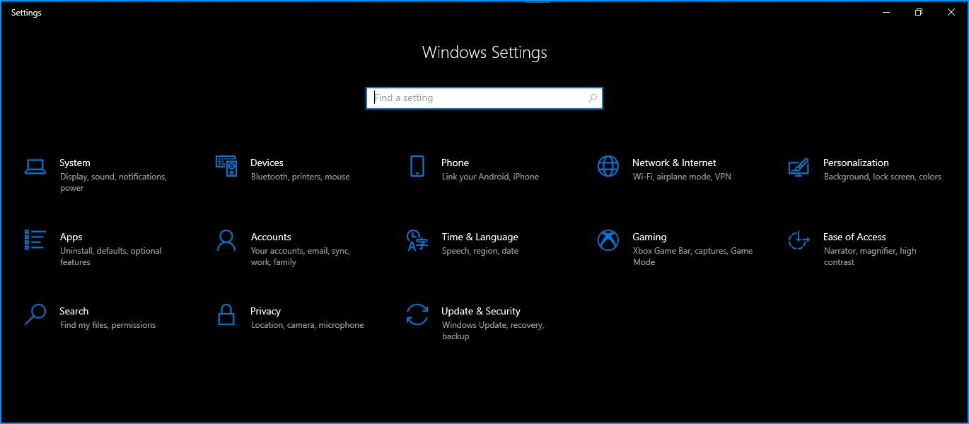Open the System laptop icon
Viewport: 969px width, 424px height.
tap(35, 167)
